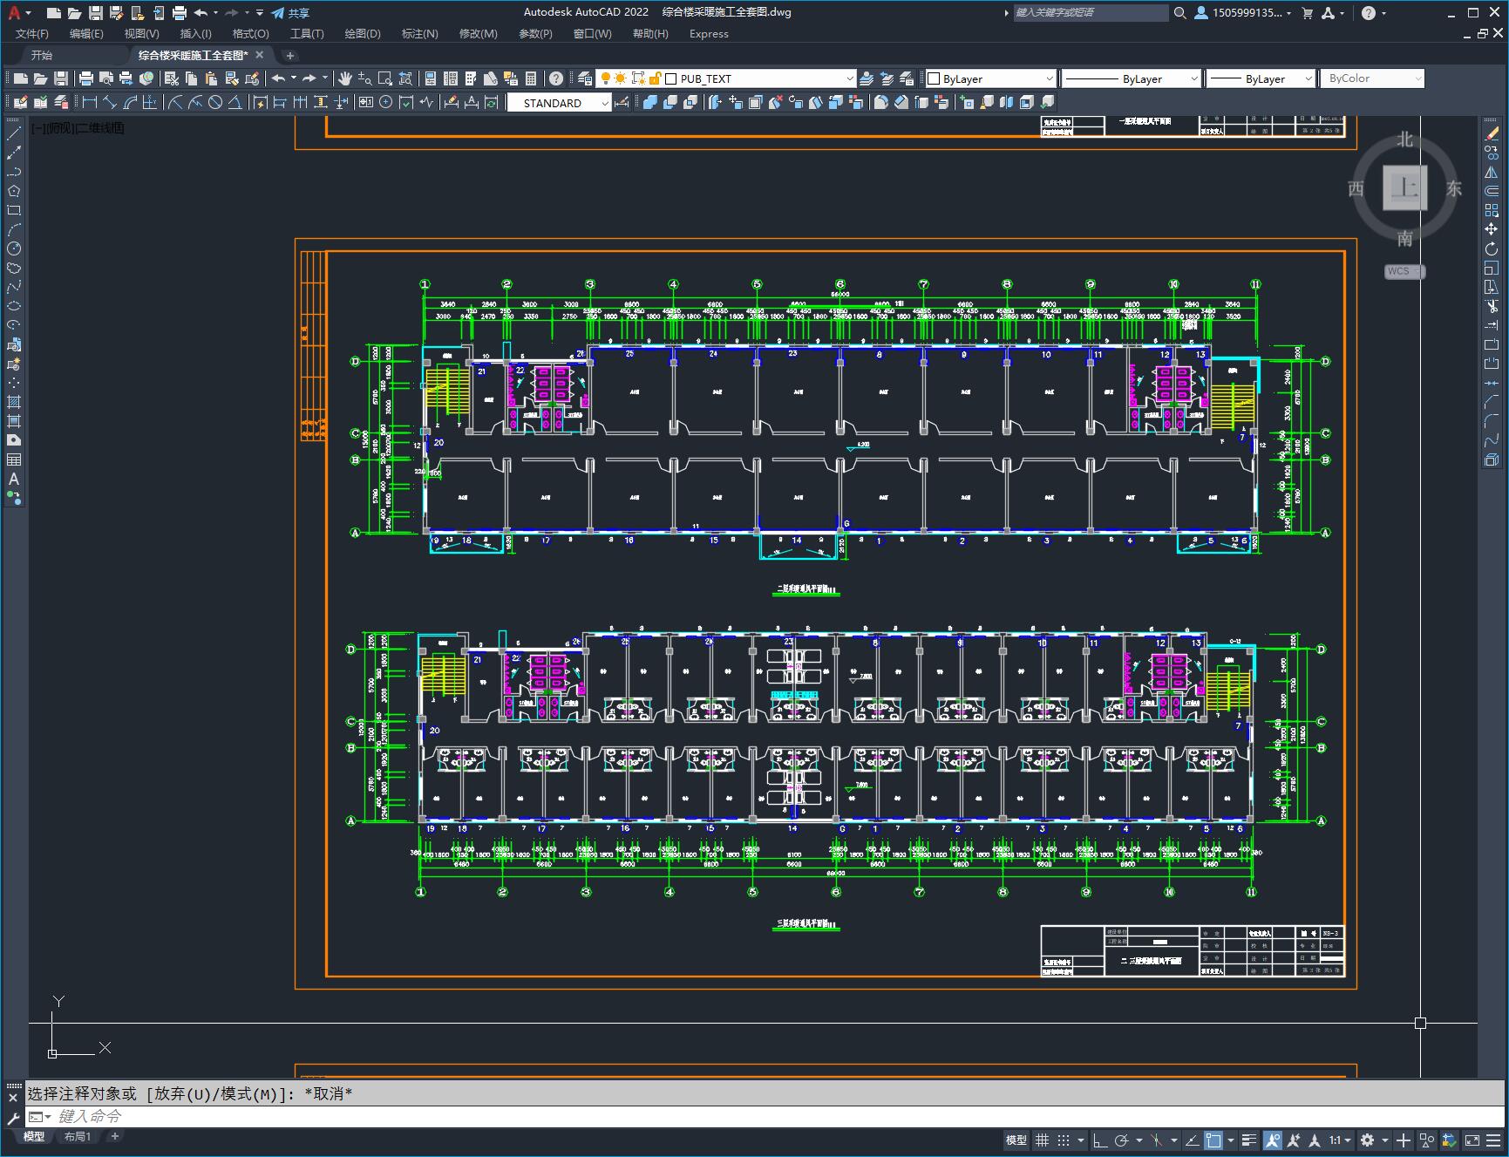This screenshot has height=1157, width=1509.
Task: Select the Line tool in draw toolbar
Action: (14, 133)
